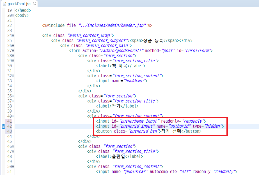This screenshot has height=175, width=259.
Task: Click the 작가 label text on line 38
Action: 116,106
